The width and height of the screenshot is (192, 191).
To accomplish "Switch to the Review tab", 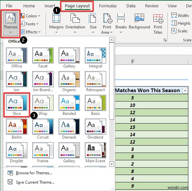I will click(152, 6).
